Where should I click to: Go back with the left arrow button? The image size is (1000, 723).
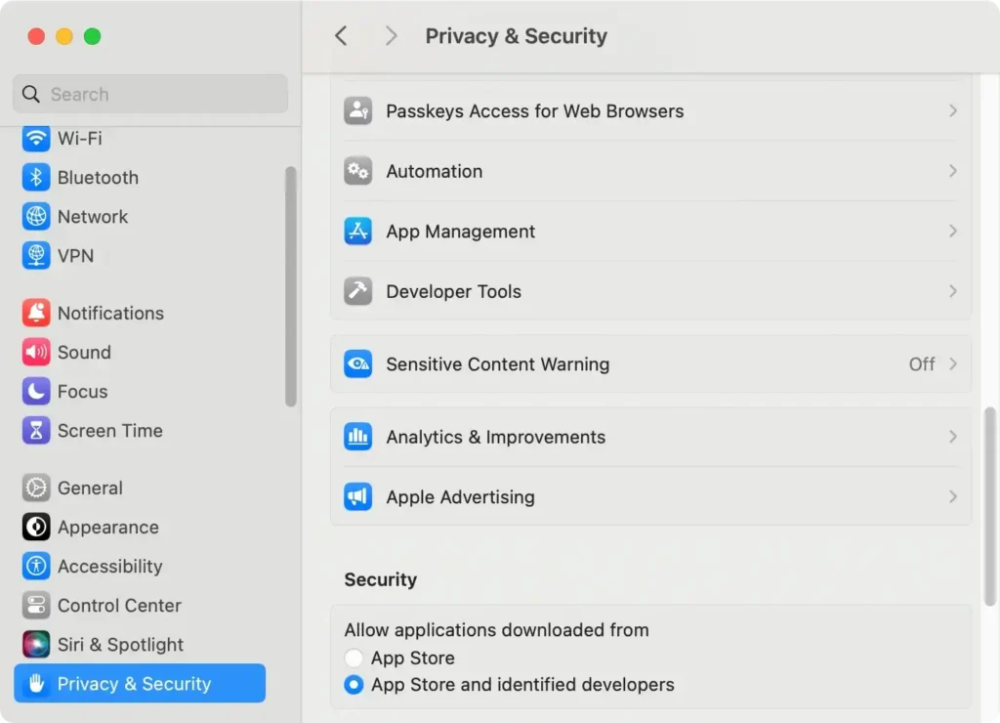click(x=341, y=36)
